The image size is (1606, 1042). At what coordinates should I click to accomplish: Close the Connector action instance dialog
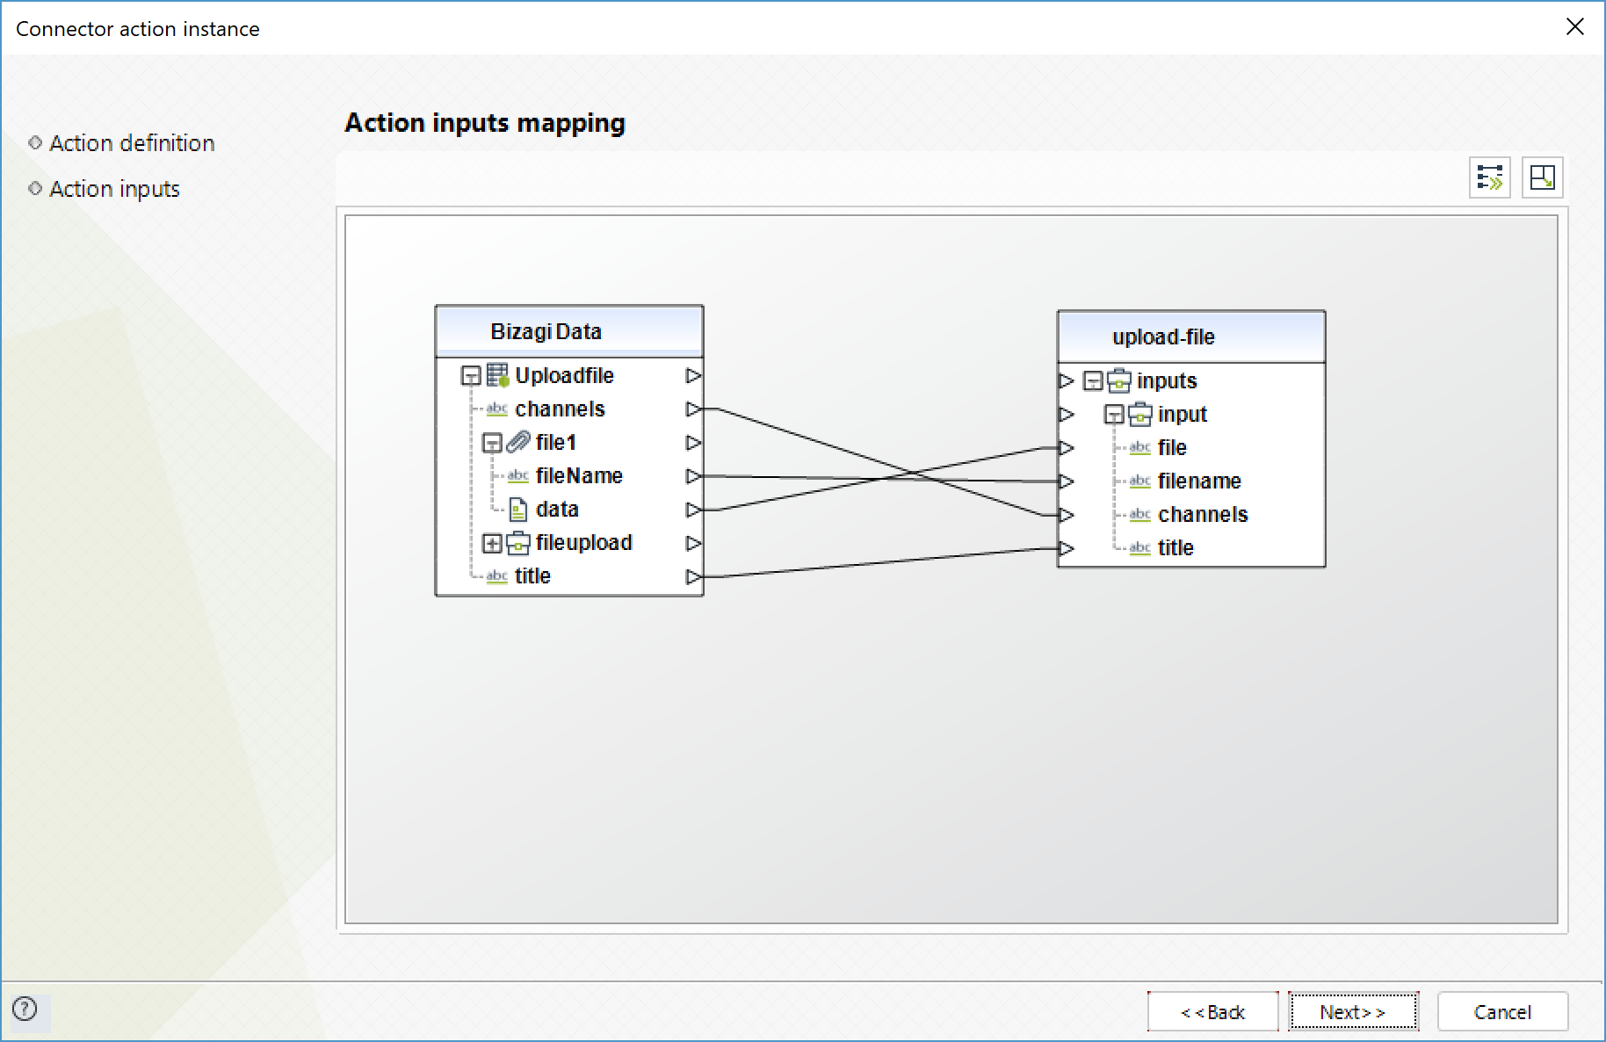pyautogui.click(x=1574, y=27)
